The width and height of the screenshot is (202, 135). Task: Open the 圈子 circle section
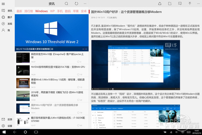click(7, 17)
